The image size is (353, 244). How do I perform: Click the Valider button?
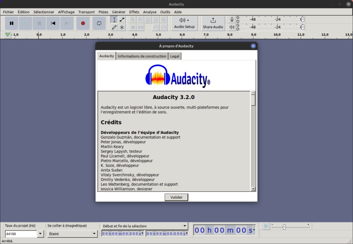(x=176, y=197)
